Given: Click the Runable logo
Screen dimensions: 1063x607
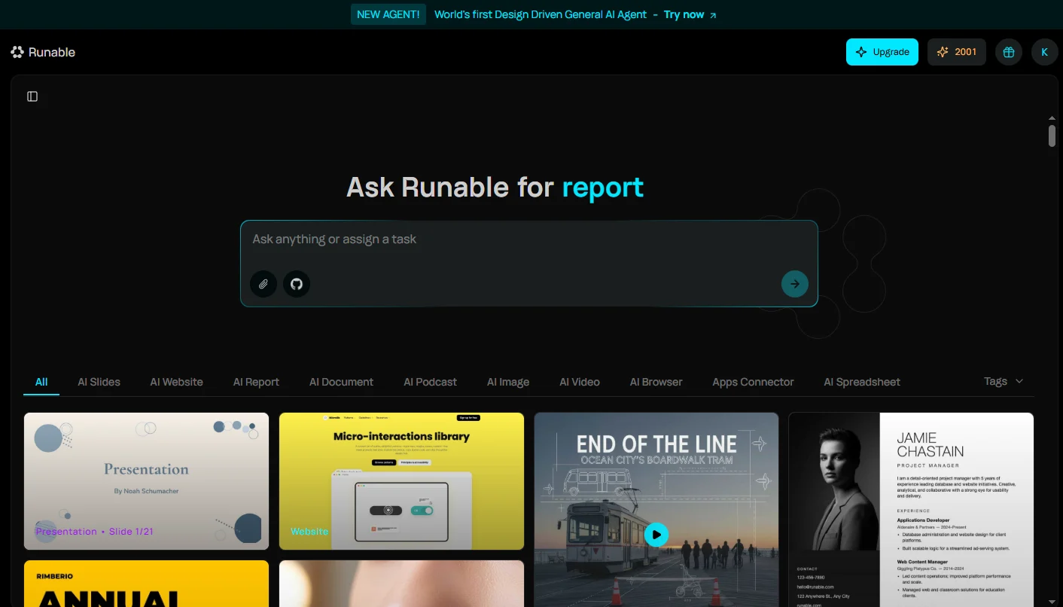Looking at the screenshot, I should [x=44, y=52].
